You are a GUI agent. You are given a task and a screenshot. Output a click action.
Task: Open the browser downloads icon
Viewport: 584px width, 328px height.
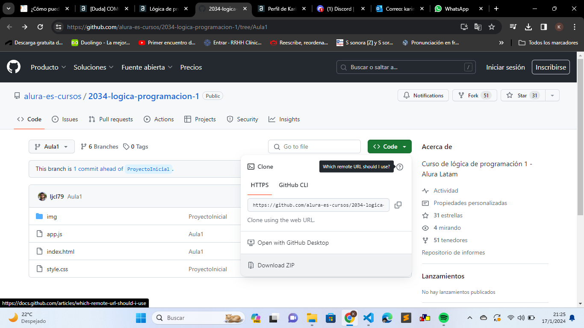pyautogui.click(x=528, y=27)
